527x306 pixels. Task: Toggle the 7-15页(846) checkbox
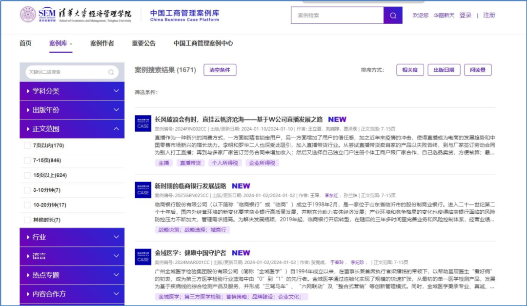point(27,161)
